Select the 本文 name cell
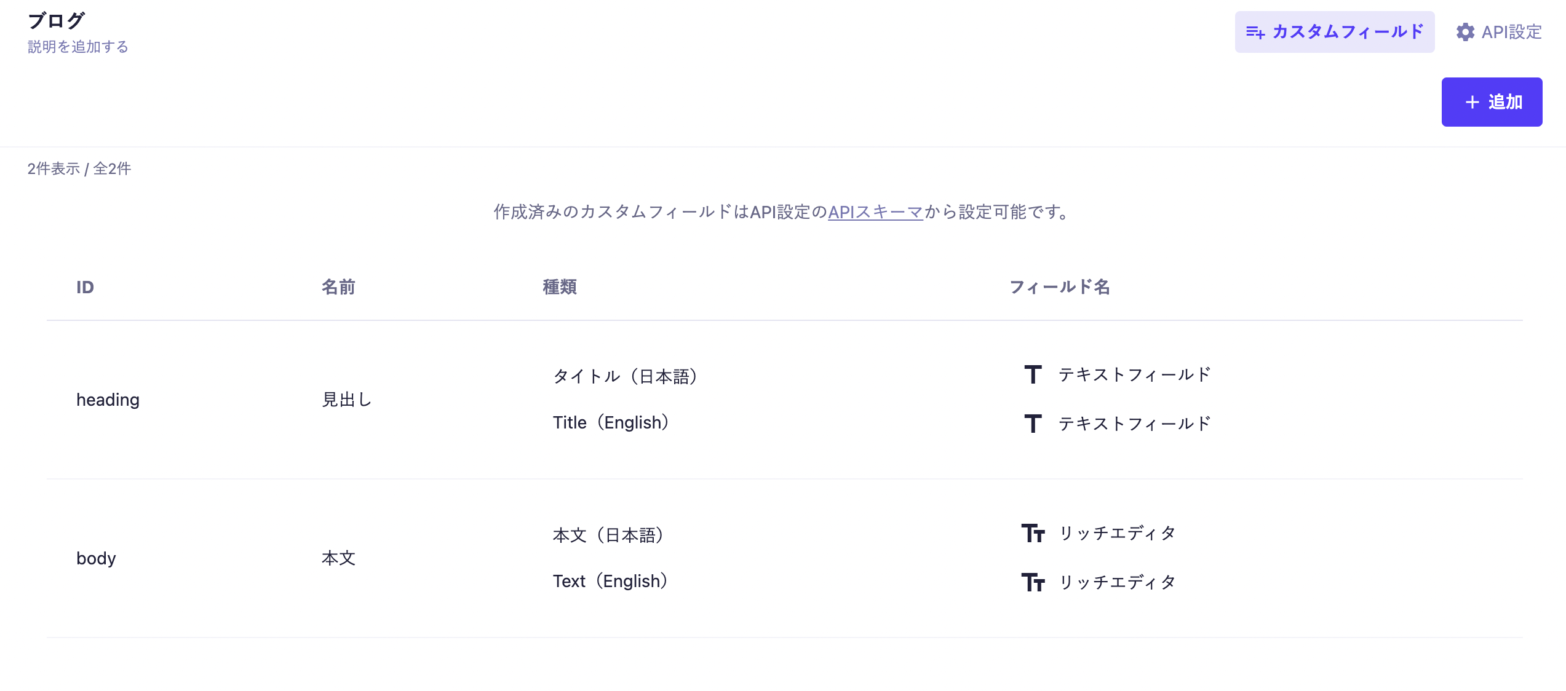The width and height of the screenshot is (1566, 691). pos(338,558)
